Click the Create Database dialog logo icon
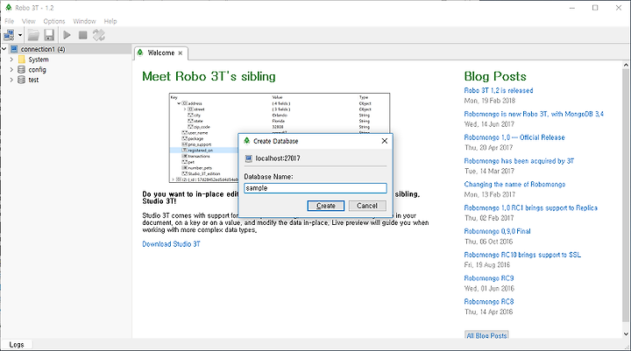This screenshot has height=351, width=631. point(247,141)
